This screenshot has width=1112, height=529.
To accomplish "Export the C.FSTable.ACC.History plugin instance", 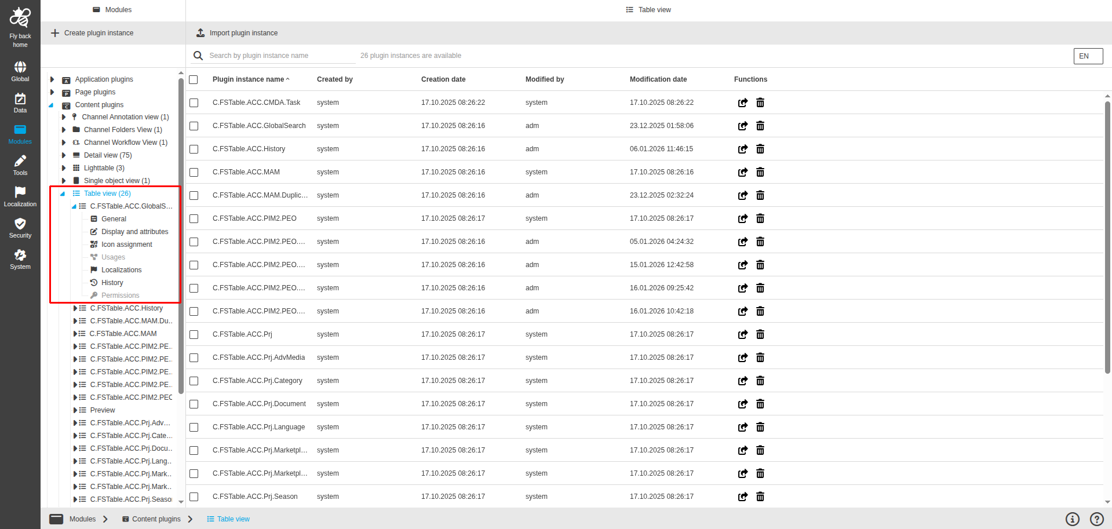I will click(x=743, y=149).
